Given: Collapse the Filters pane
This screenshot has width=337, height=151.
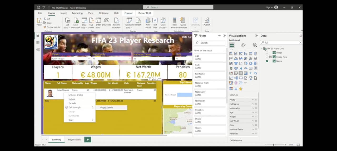Looking at the screenshot, I should tap(225, 36).
